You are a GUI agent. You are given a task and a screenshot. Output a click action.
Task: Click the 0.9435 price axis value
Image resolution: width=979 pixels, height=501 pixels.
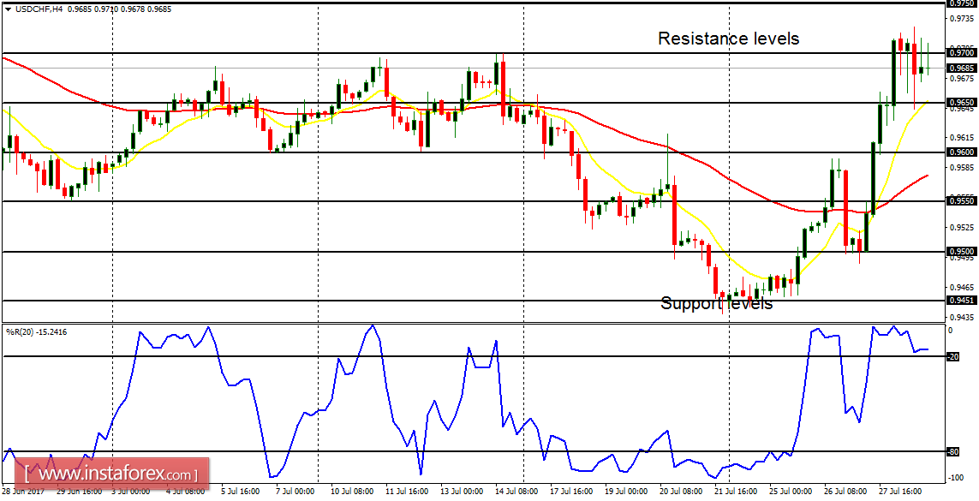pyautogui.click(x=962, y=317)
